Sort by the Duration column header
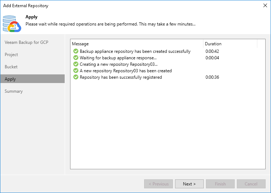The width and height of the screenshot is (271, 193). click(x=230, y=44)
